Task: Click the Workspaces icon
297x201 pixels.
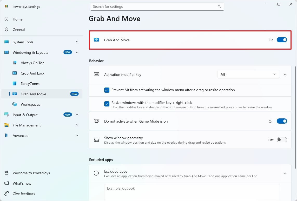Action: point(15,104)
